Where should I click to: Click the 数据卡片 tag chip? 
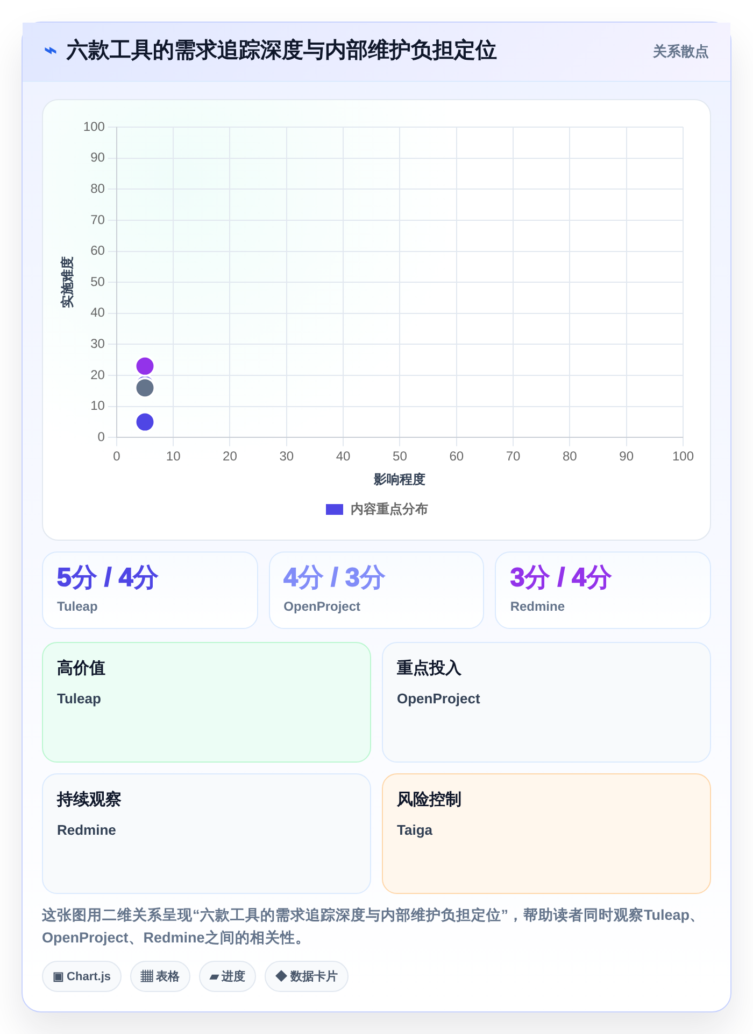[x=307, y=976]
